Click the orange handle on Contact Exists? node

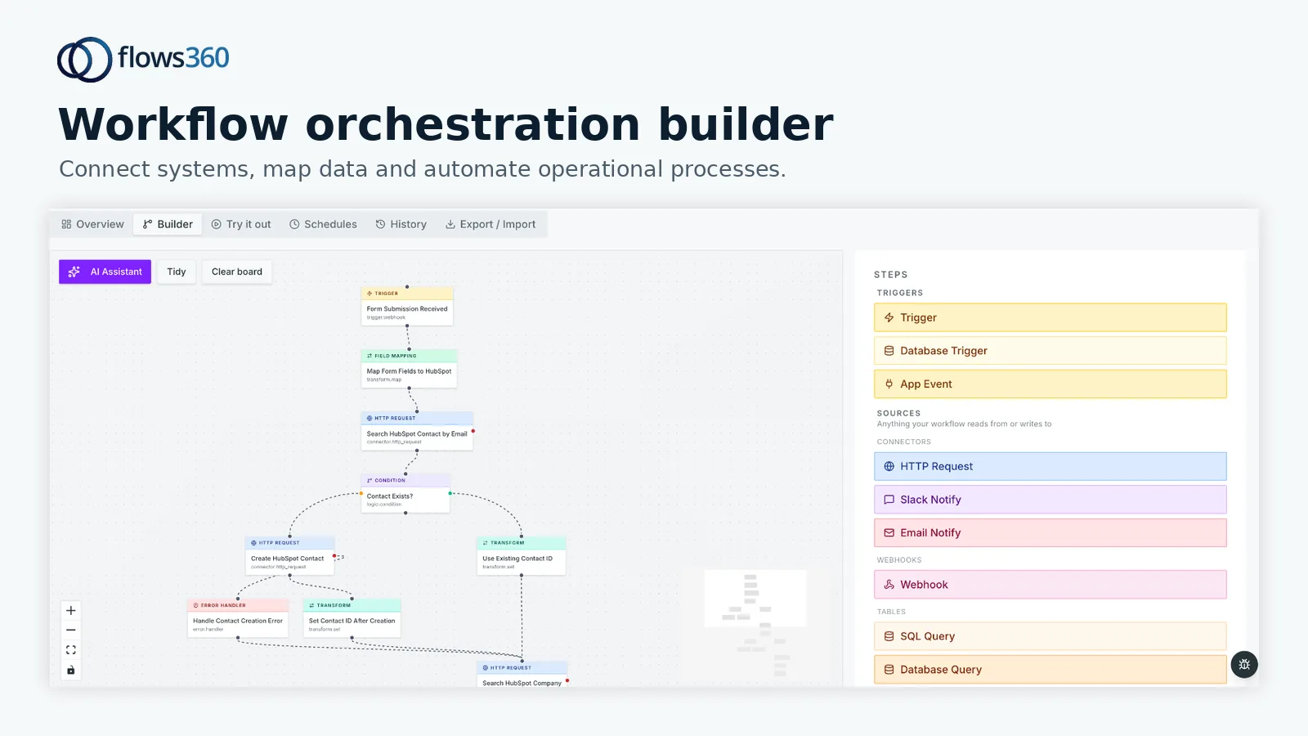tap(361, 493)
